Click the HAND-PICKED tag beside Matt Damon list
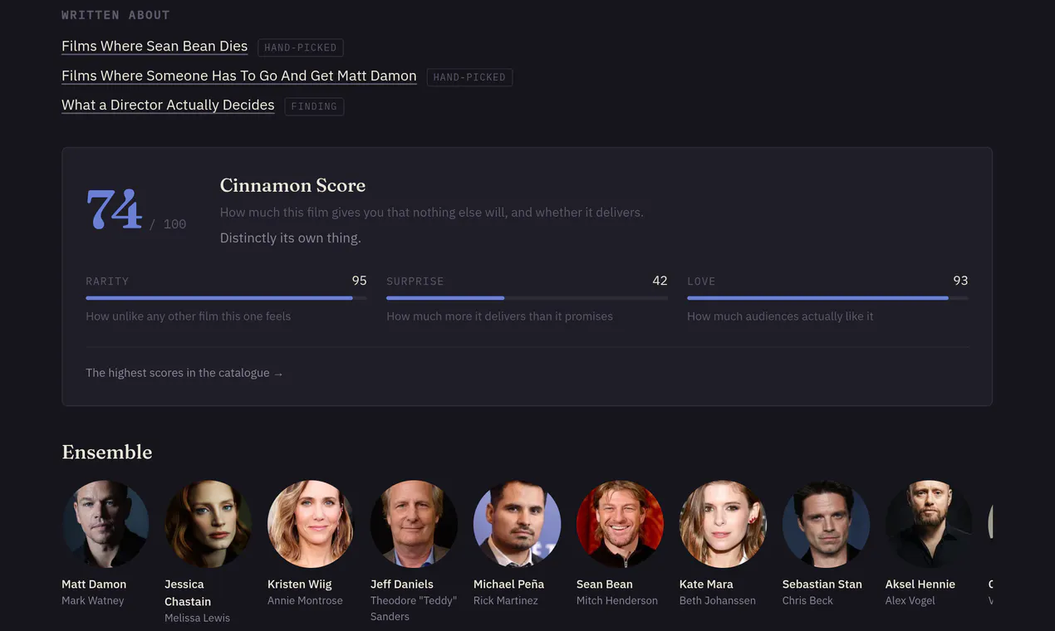 click(x=469, y=77)
